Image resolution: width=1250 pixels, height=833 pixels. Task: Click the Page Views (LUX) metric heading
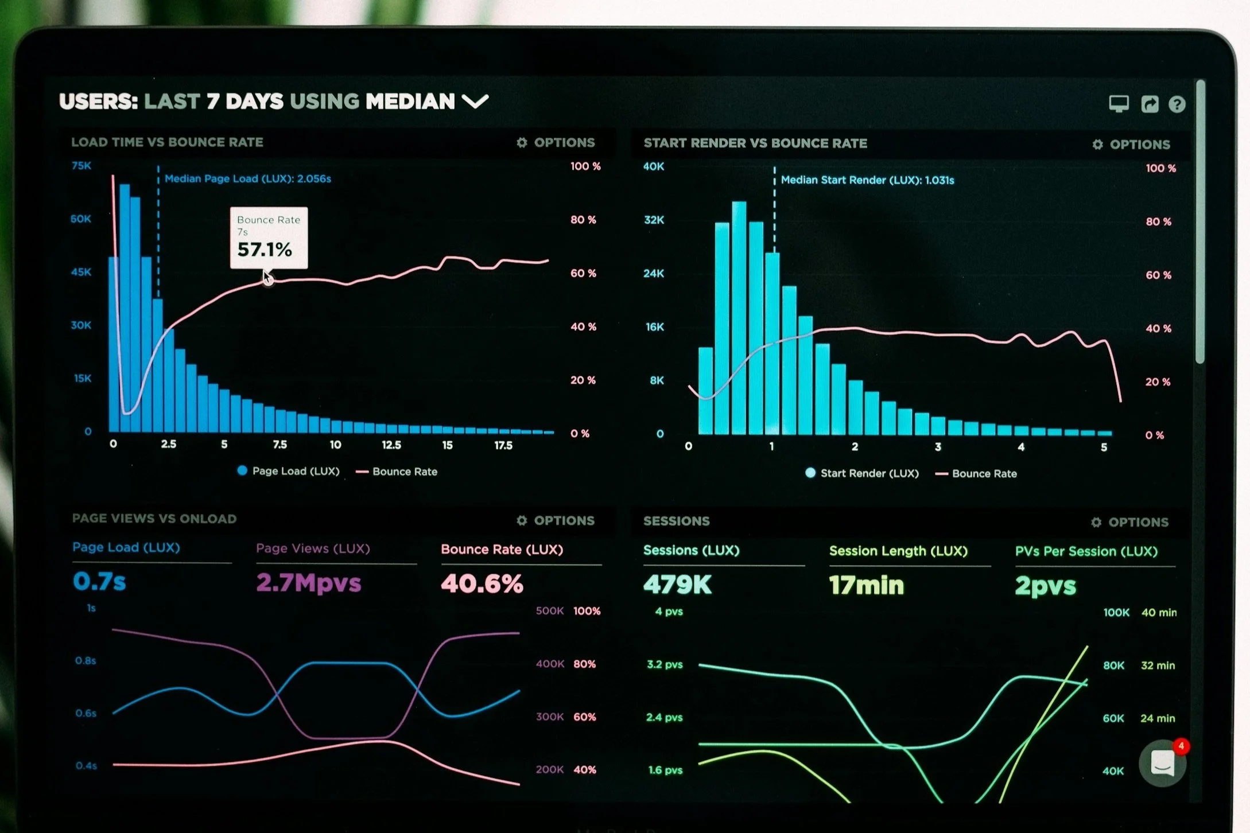click(313, 548)
